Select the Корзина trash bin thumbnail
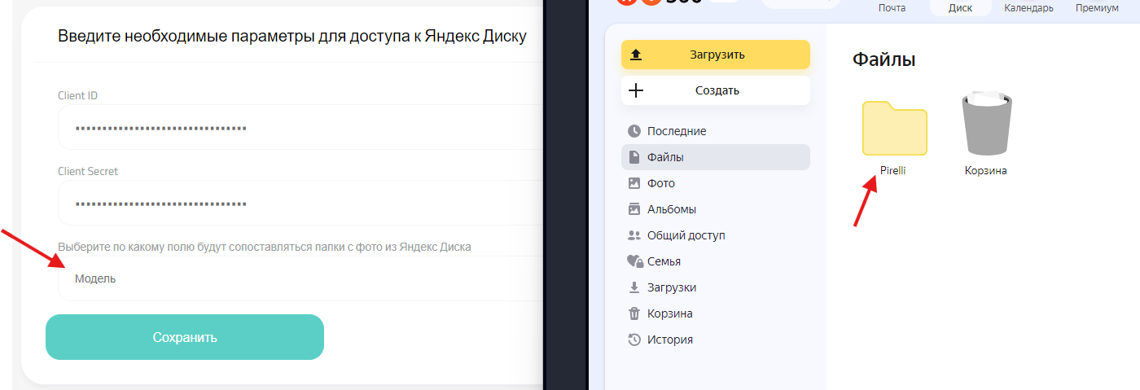This screenshot has width=1140, height=390. coord(986,123)
